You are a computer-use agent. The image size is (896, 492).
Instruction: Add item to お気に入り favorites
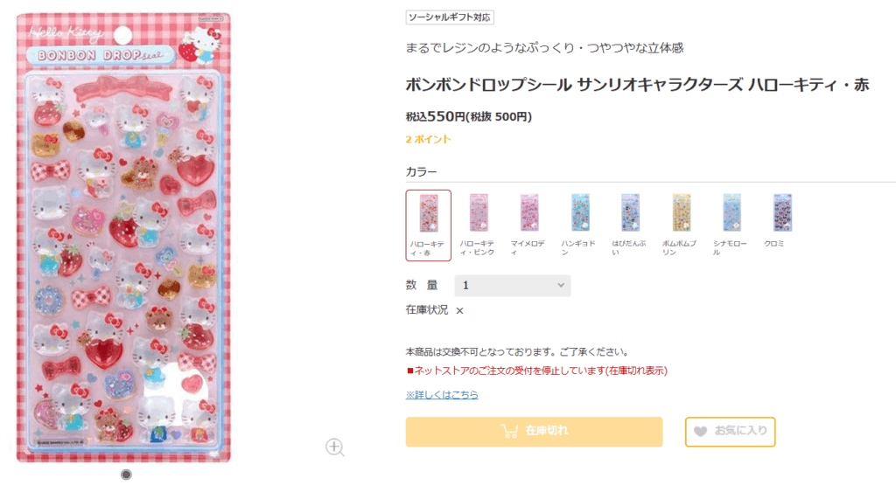click(730, 431)
